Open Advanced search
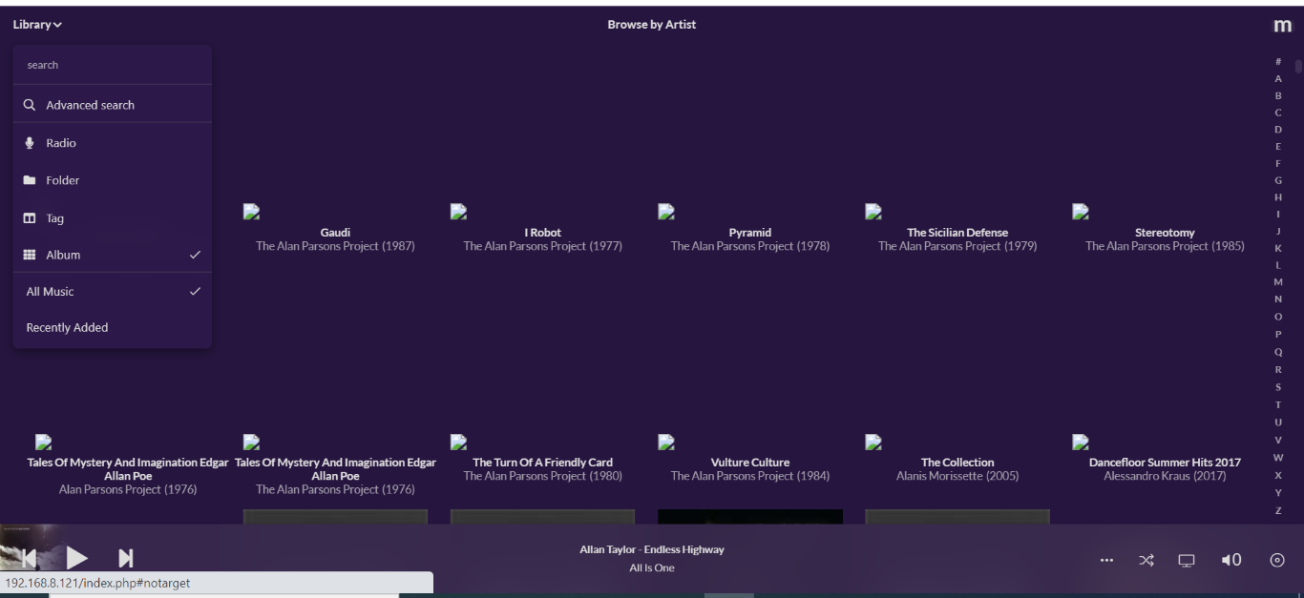Image resolution: width=1304 pixels, height=598 pixels. tap(113, 105)
